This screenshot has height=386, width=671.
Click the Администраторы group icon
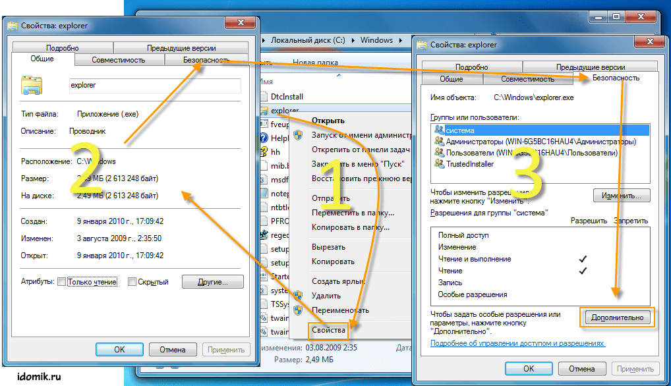[x=439, y=141]
